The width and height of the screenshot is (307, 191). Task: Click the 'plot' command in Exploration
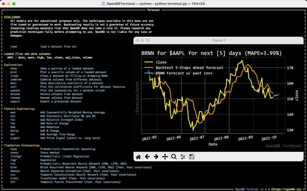pyautogui.click(x=14, y=72)
